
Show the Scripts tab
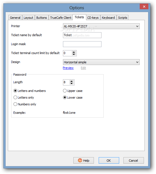click(123, 18)
